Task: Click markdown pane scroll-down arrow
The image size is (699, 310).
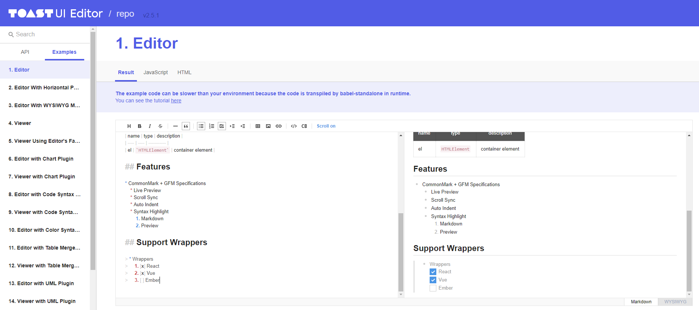Action: click(x=401, y=294)
